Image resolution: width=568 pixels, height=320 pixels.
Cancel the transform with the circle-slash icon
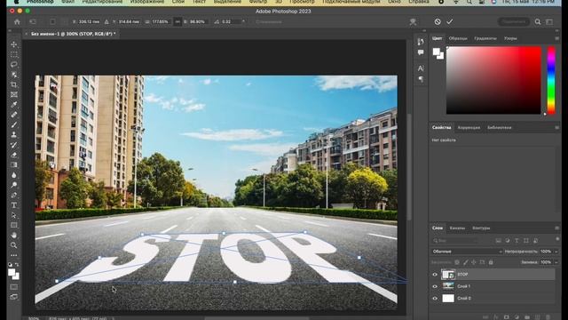438,21
